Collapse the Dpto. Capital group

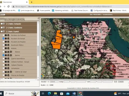[x=7, y=31]
